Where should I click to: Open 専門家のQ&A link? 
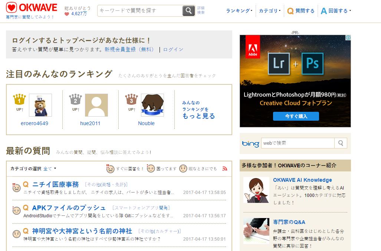(289, 222)
